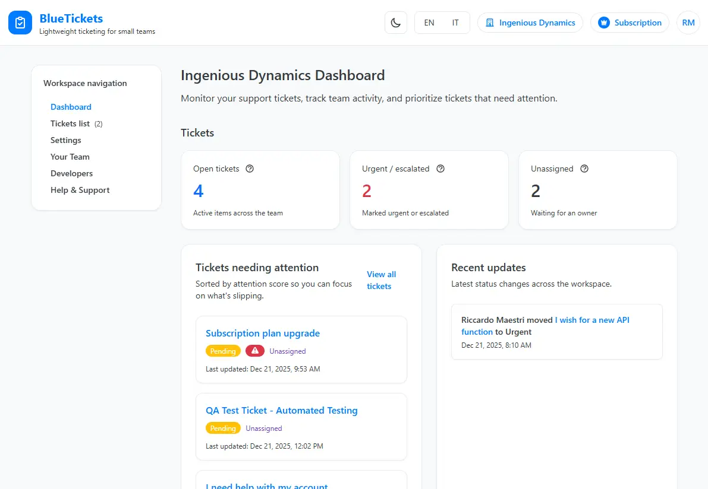The height and width of the screenshot is (489, 708).
Task: Click the help icon beside Open tickets
Action: pos(250,169)
